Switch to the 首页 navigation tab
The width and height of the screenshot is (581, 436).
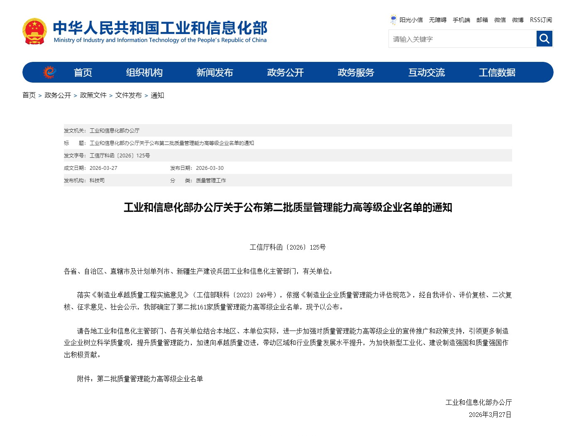[x=83, y=72]
